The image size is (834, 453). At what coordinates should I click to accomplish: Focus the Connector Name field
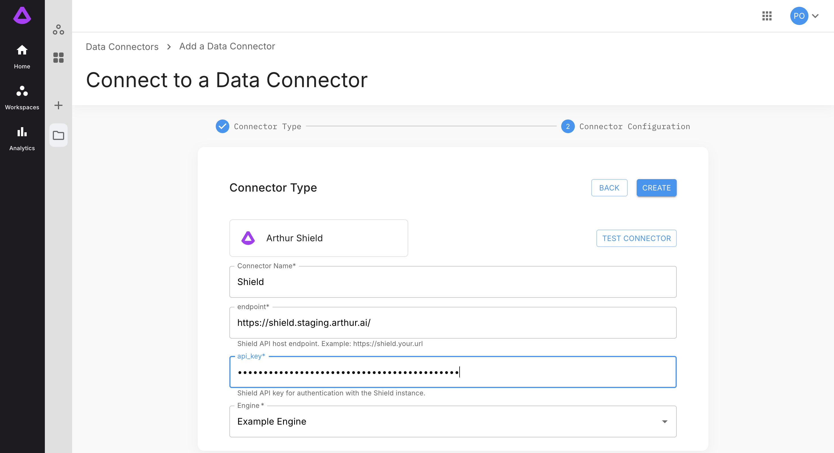tap(452, 282)
